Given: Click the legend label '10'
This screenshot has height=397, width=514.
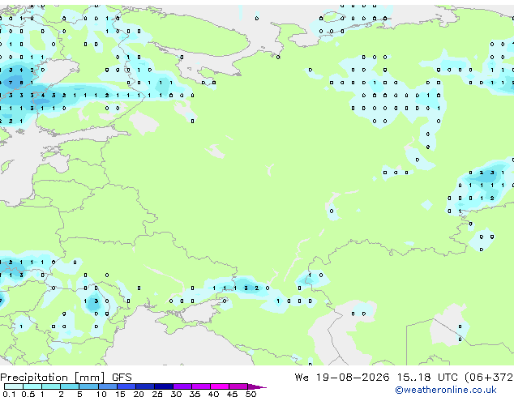Looking at the screenshot, I should pos(101,394).
